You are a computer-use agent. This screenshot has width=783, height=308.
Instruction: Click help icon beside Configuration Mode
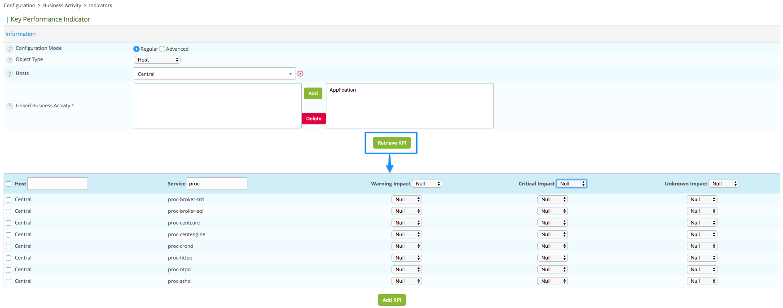pos(9,48)
